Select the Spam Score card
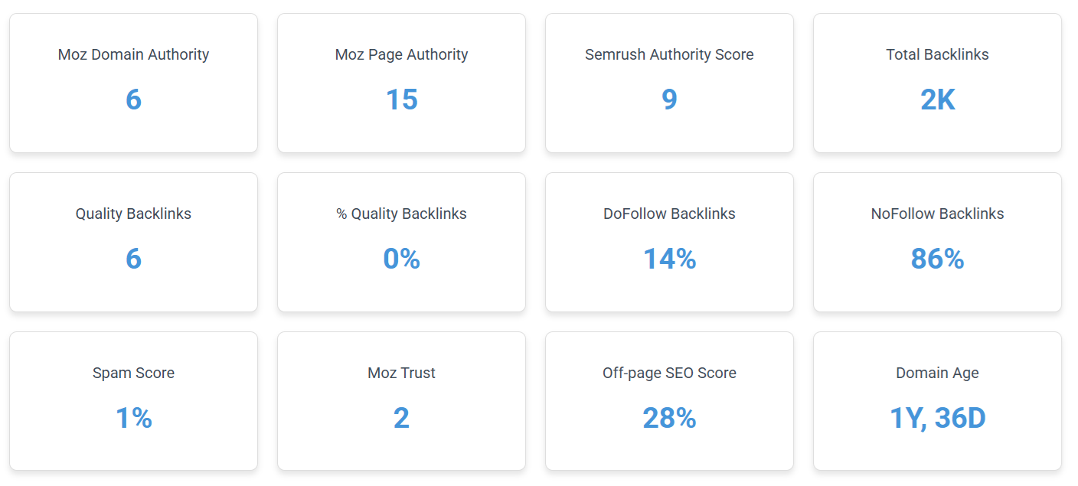This screenshot has width=1078, height=486. click(133, 401)
